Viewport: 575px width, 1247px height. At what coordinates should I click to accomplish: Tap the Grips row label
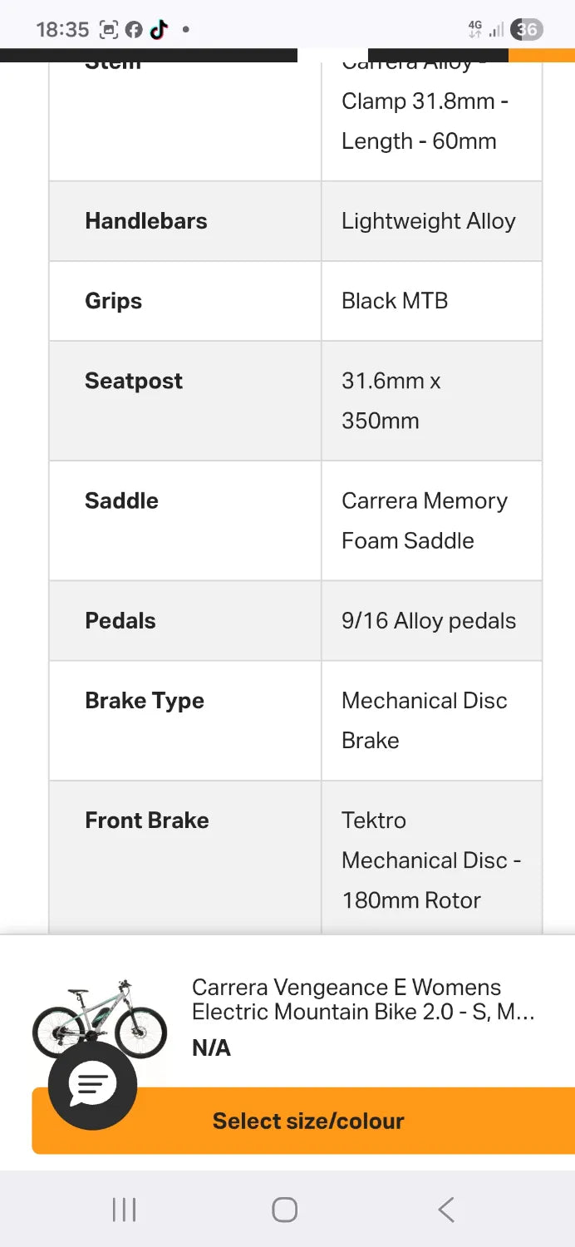(113, 301)
